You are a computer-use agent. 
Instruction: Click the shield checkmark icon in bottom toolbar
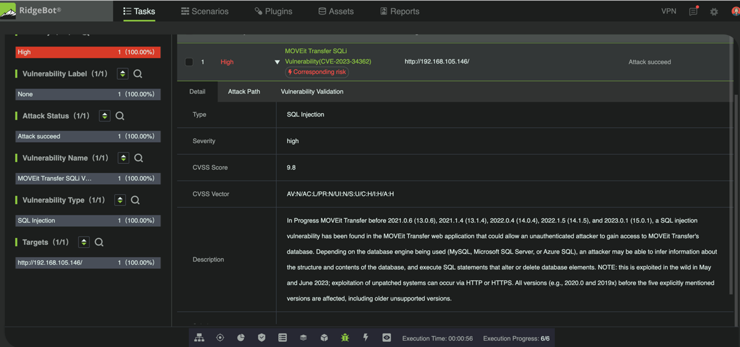262,338
